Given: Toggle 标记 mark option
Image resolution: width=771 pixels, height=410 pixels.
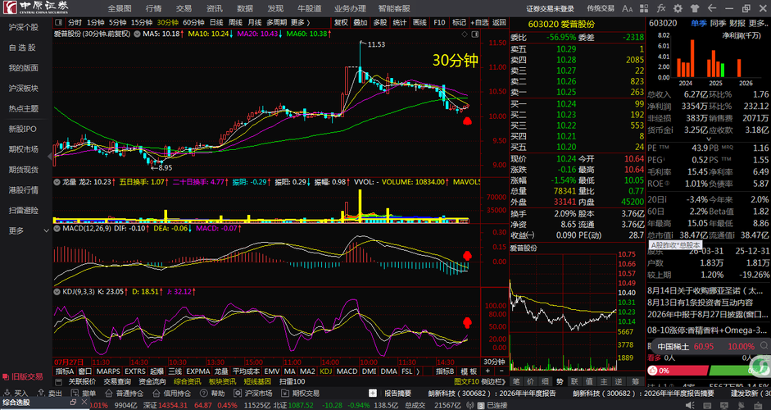Looking at the screenshot, I should (459, 22).
